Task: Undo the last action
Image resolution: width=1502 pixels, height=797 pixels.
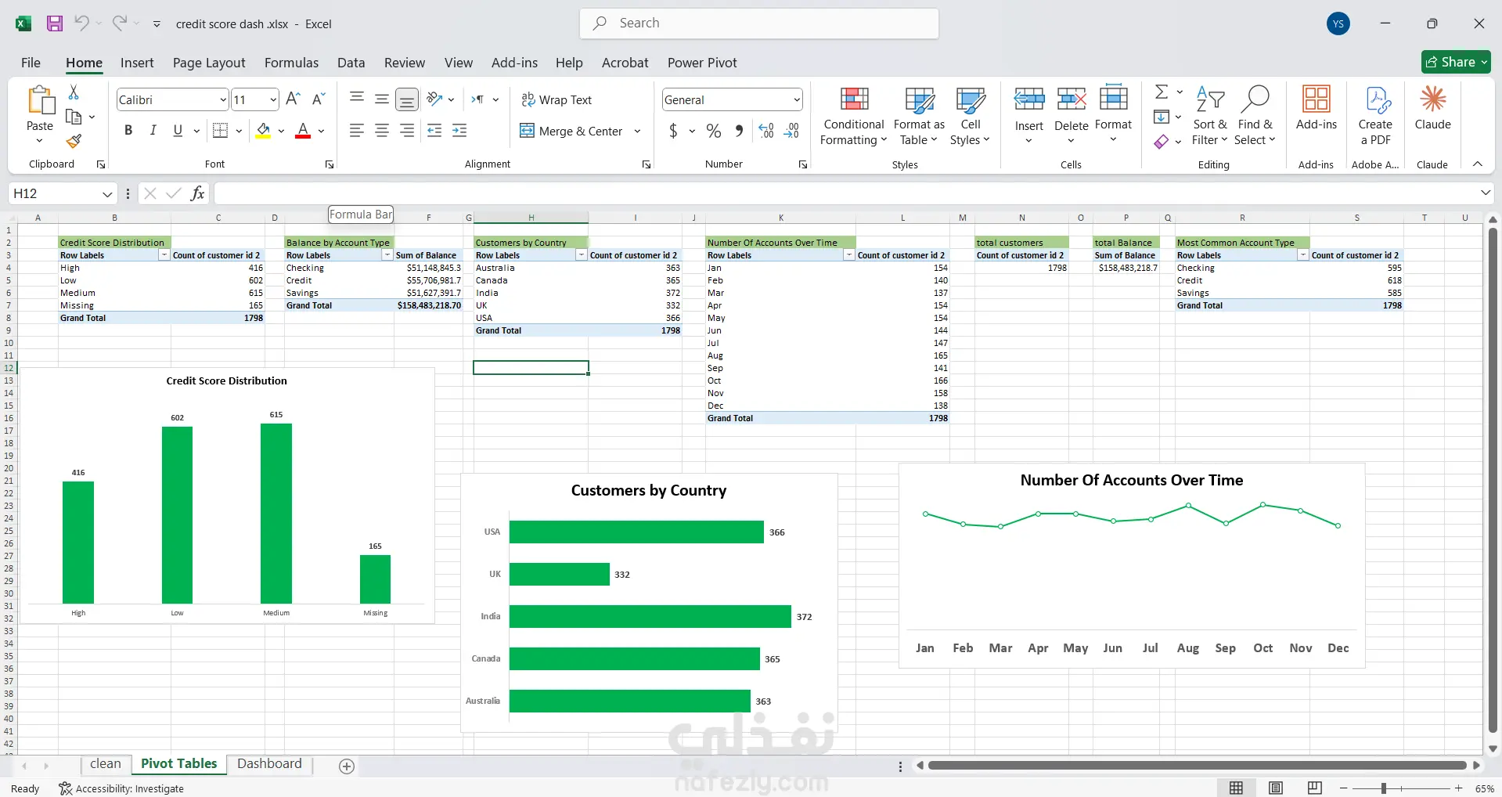Action: [x=81, y=23]
